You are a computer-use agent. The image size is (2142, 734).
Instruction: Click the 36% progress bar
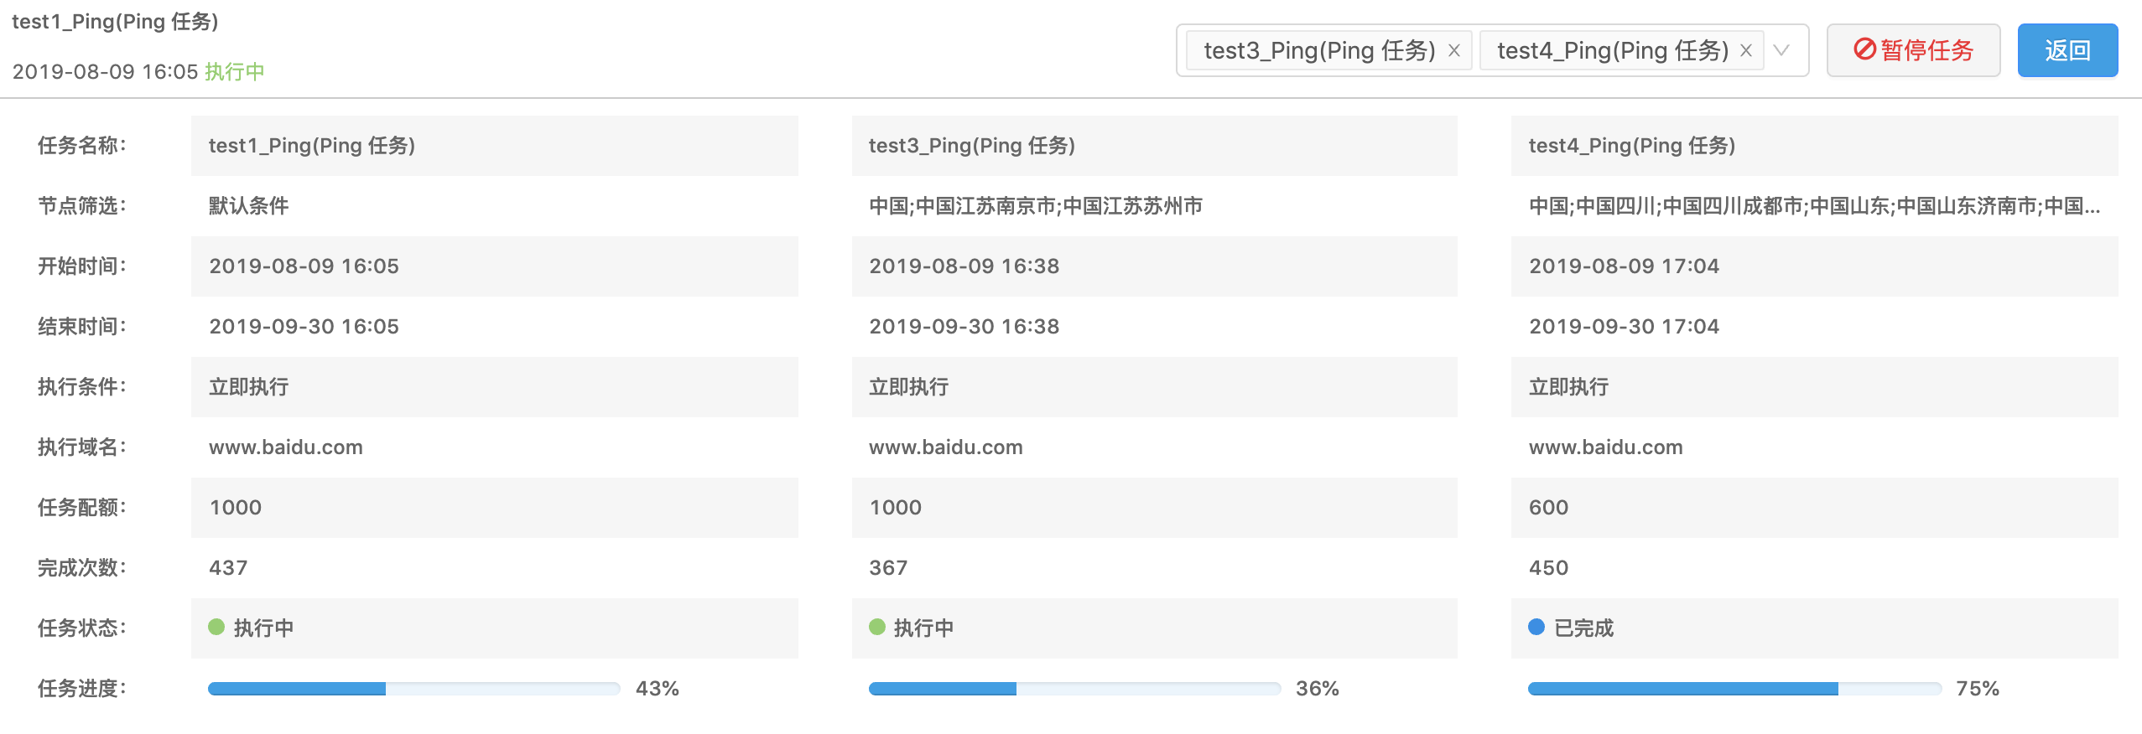pos(1075,689)
